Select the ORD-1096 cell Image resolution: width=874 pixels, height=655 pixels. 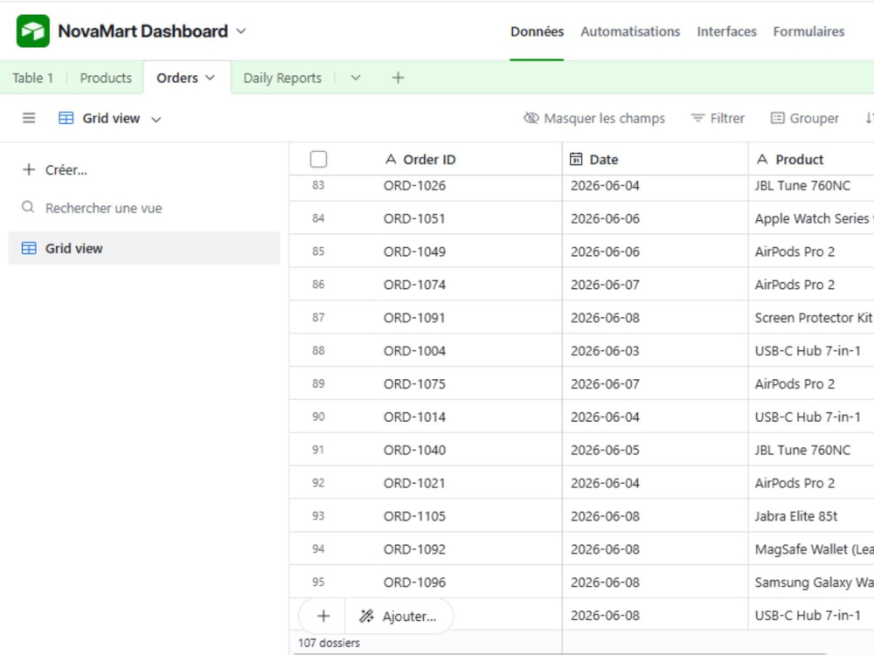[469, 582]
